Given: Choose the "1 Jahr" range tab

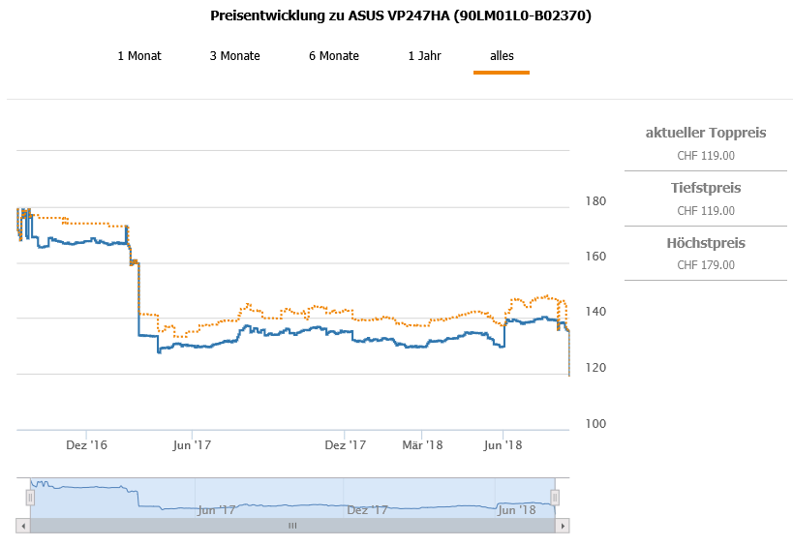Looking at the screenshot, I should [x=425, y=56].
